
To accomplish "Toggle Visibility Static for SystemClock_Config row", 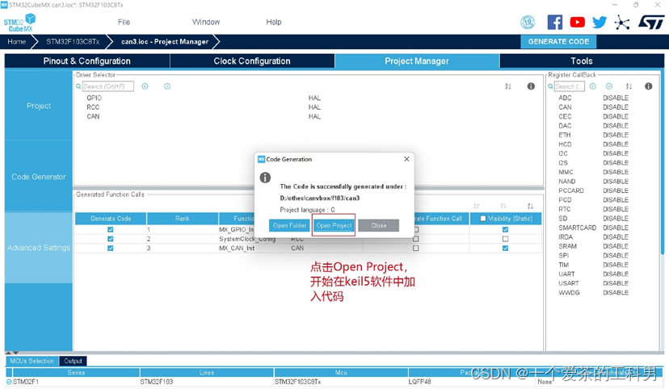I will pos(505,239).
